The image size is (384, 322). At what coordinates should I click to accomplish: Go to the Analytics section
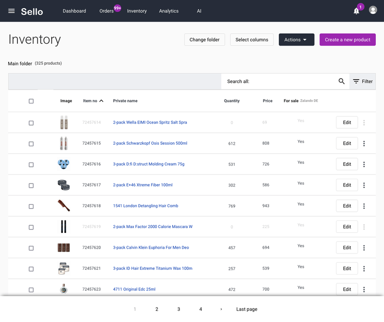click(168, 11)
